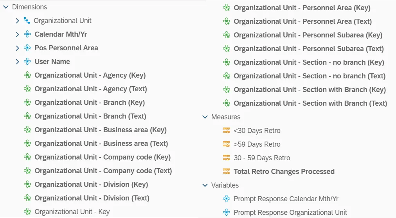396x218 pixels.
Task: Collapse the Measures section
Action: 205,117
